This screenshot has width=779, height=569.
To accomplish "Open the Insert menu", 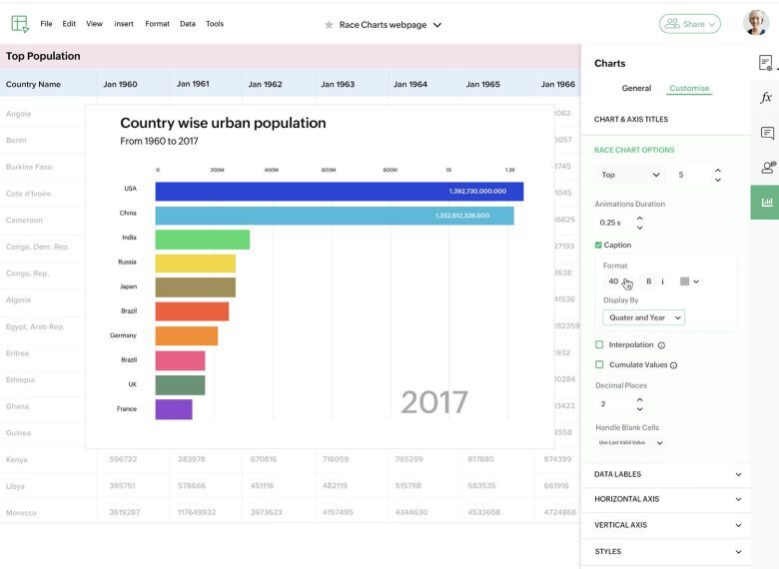I will tap(124, 24).
